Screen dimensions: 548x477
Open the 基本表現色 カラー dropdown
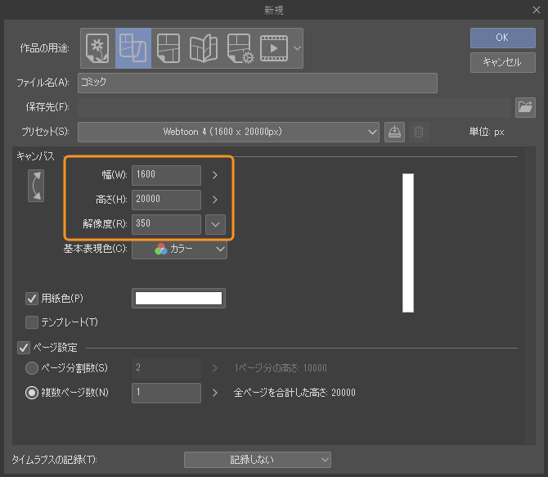coord(179,249)
